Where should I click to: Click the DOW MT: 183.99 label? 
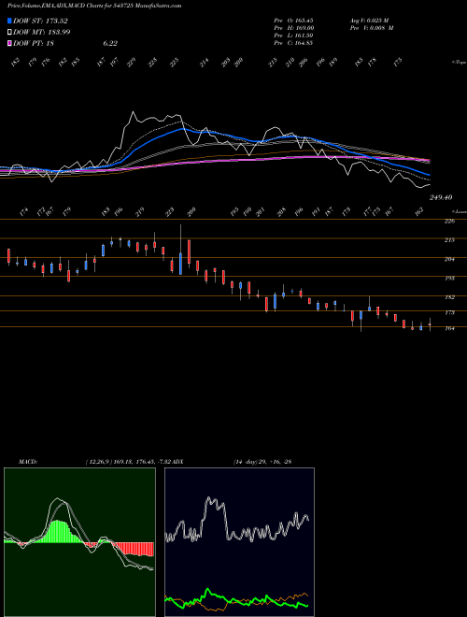click(42, 33)
